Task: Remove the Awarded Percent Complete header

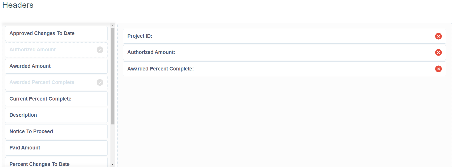Action: (438, 69)
